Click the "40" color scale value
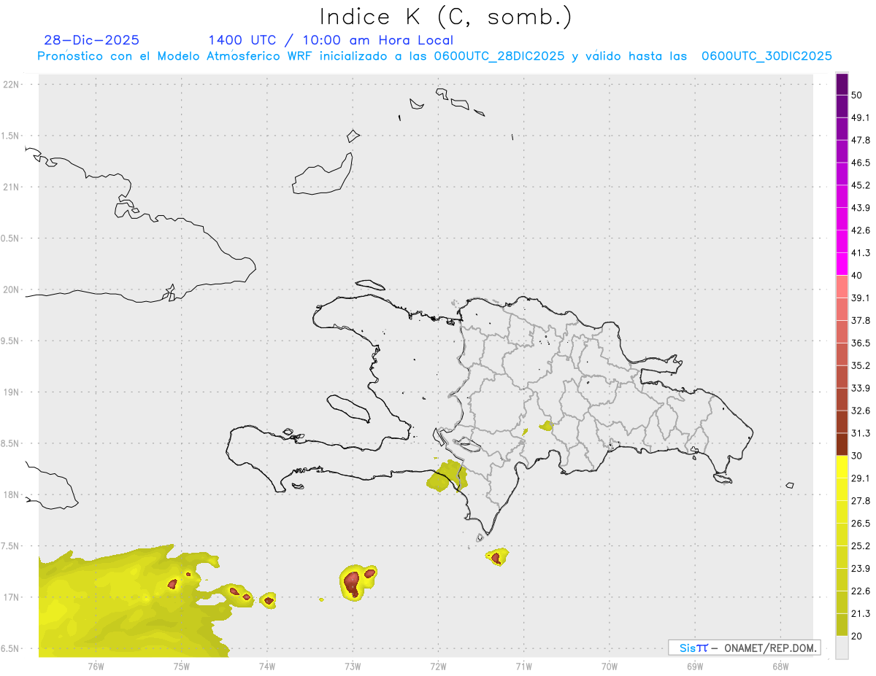Image resolution: width=876 pixels, height=676 pixels. tap(857, 276)
